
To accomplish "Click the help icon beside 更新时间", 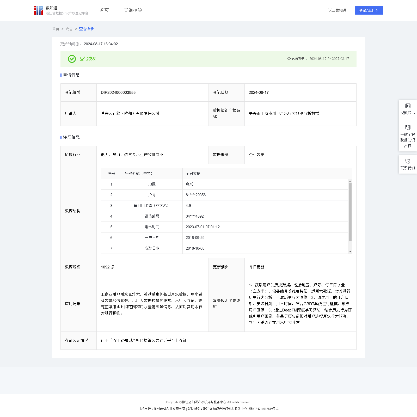I will coord(77,44).
